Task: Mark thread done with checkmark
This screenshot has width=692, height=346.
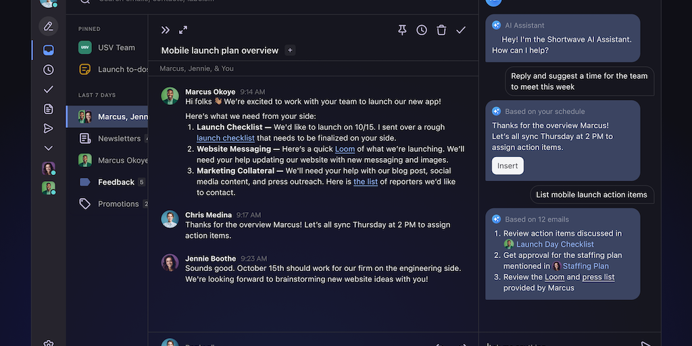Action: pyautogui.click(x=461, y=30)
